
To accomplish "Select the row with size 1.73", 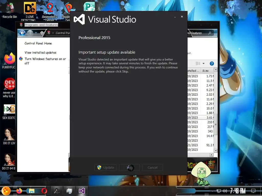I will tap(201, 76).
